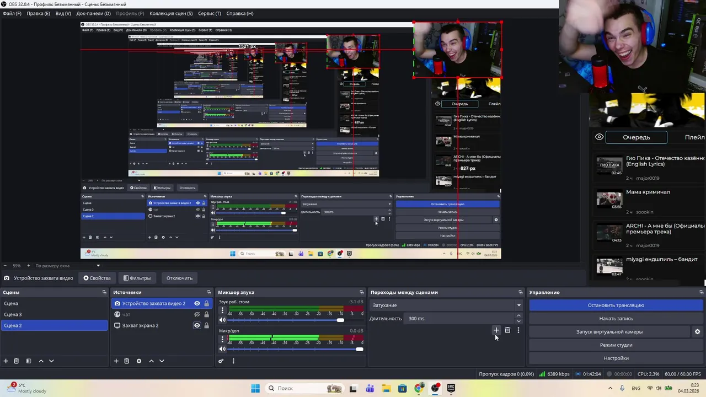The width and height of the screenshot is (706, 397).
Task: Open the Затухание transition dropdown
Action: (446, 305)
